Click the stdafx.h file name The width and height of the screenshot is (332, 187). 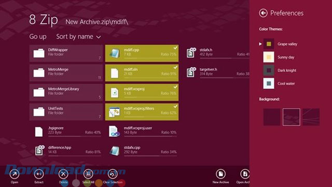[206, 50]
